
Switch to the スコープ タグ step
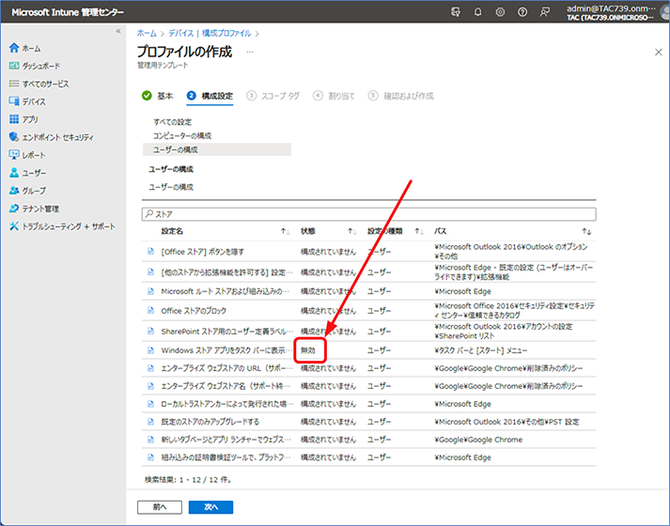(x=273, y=96)
